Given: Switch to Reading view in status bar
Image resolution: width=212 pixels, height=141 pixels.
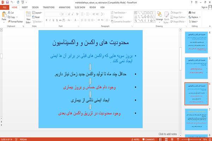Looking at the screenshot, I should [x=172, y=139].
